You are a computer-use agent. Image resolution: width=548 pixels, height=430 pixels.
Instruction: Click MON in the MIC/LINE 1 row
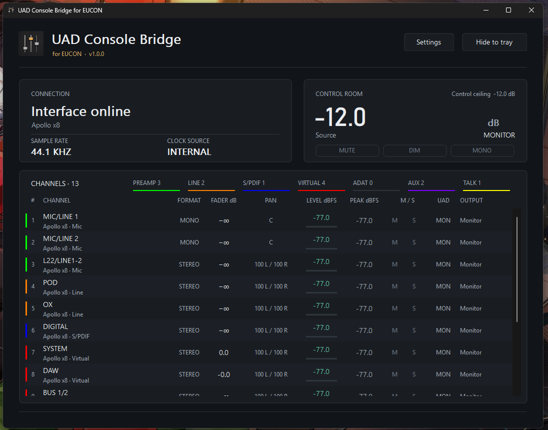[443, 220]
